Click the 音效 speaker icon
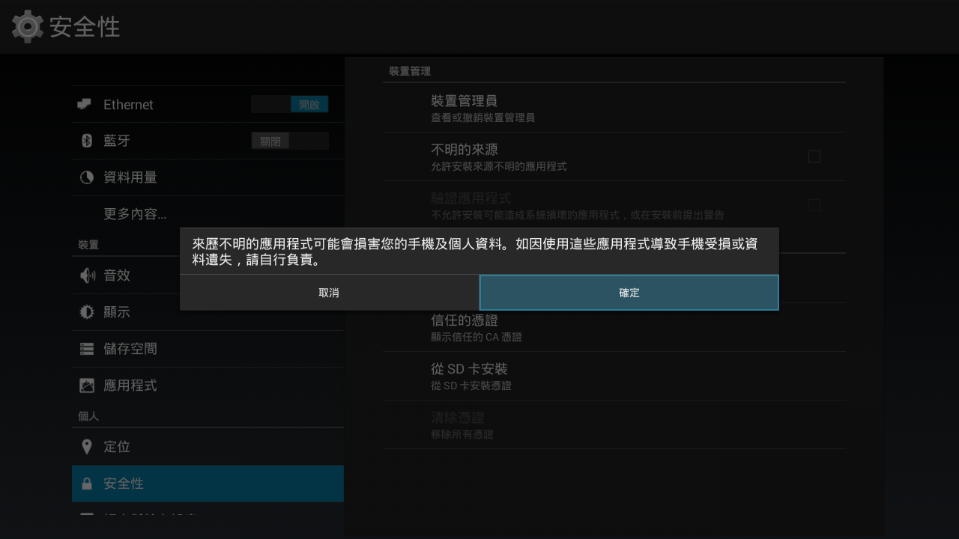Viewport: 959px width, 539px height. (x=87, y=275)
